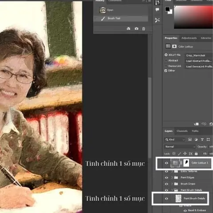Open the 3DLUT file dropdown Crisp_Warm.look

click(x=199, y=55)
